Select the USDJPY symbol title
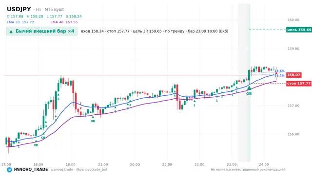The width and height of the screenshot is (312, 175). [19, 9]
